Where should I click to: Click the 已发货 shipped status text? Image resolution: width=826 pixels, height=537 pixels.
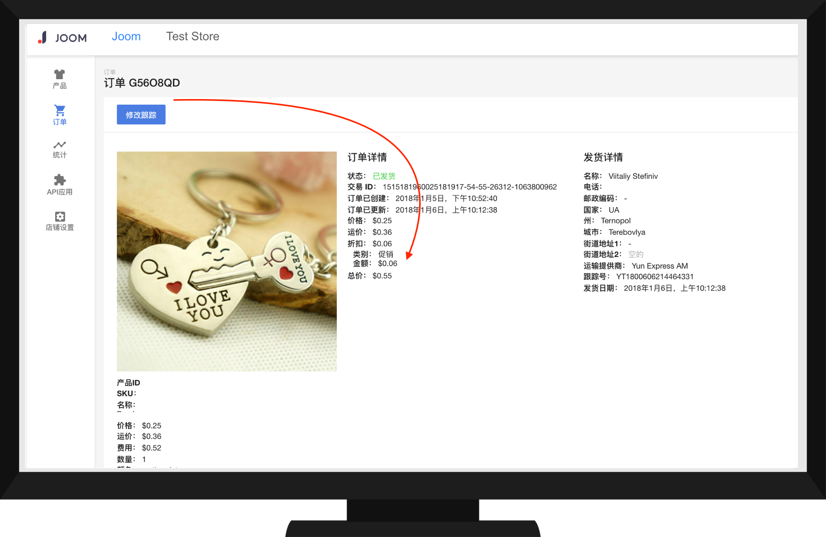point(383,176)
